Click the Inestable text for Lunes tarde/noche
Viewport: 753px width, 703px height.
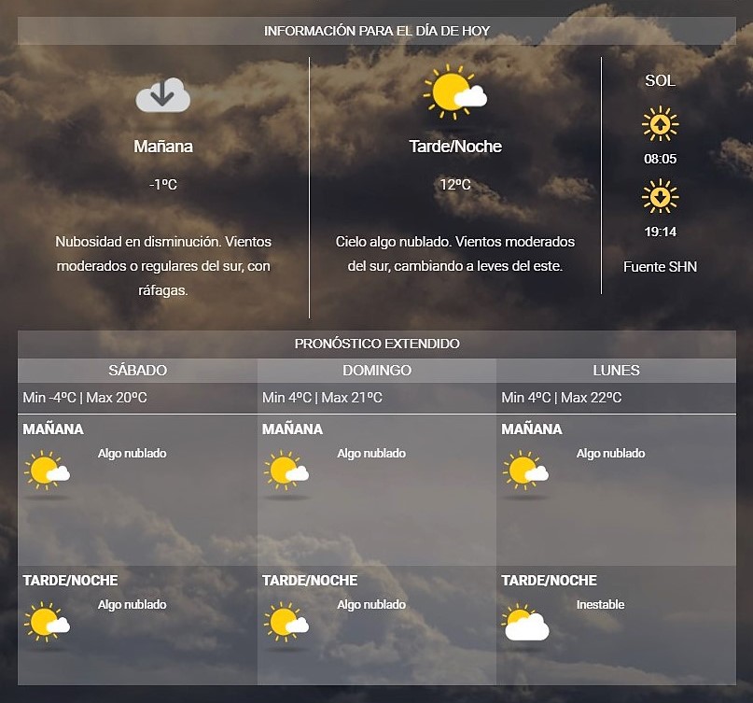pos(600,605)
